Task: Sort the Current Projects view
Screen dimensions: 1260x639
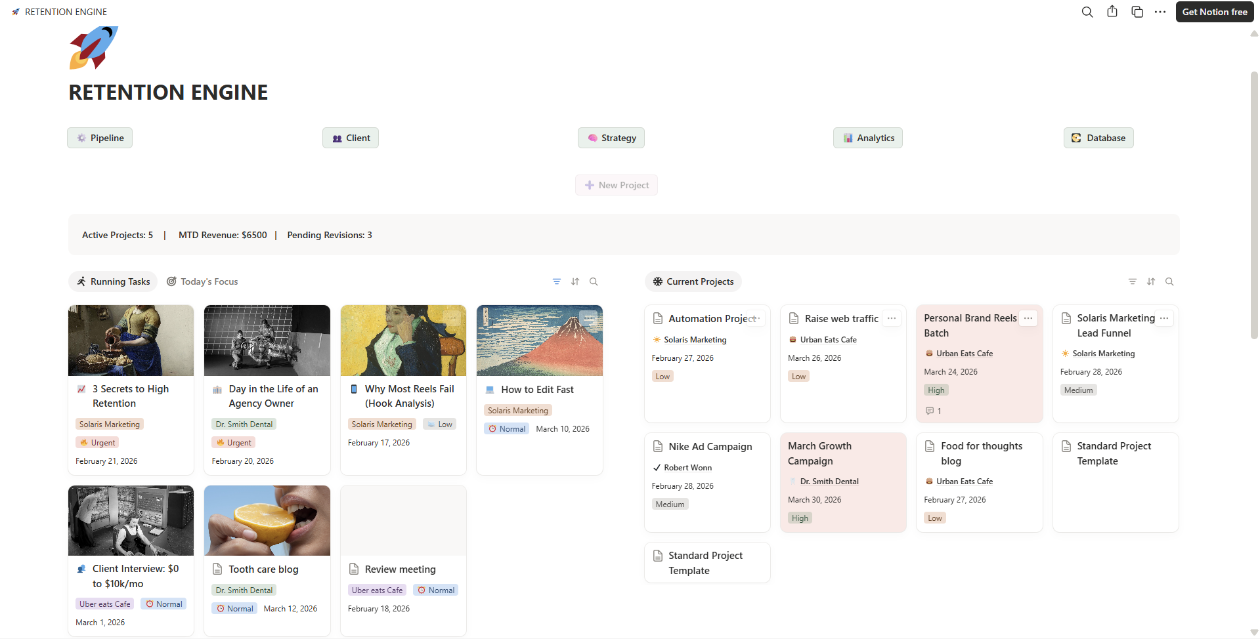Action: 1151,281
